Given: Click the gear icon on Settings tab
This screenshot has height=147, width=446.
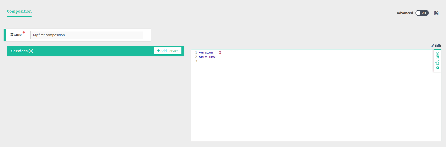Looking at the screenshot, I should coord(438,68).
